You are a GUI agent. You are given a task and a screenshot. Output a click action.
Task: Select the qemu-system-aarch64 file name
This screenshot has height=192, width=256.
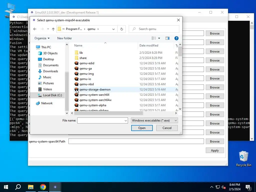pos(94,95)
